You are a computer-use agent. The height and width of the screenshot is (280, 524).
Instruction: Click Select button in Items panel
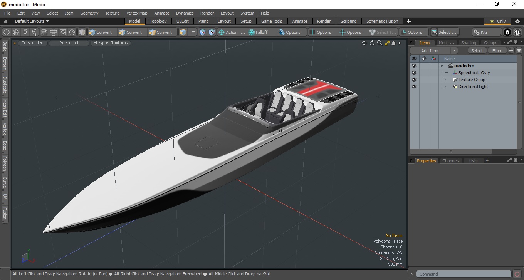tap(477, 51)
